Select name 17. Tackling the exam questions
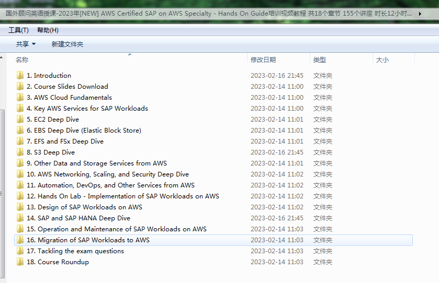This screenshot has height=283, width=439. coord(75,251)
